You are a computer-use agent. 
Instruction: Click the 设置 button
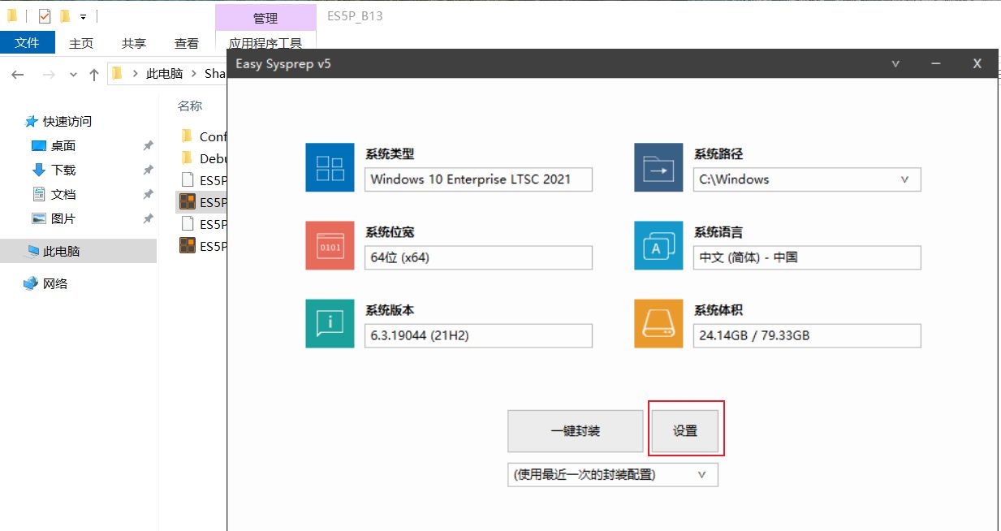coord(685,430)
